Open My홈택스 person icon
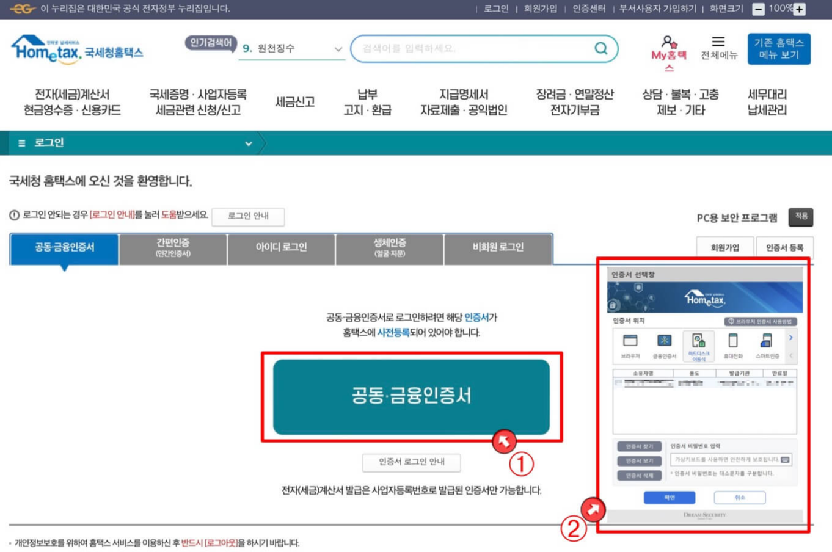The width and height of the screenshot is (832, 552). click(x=669, y=42)
